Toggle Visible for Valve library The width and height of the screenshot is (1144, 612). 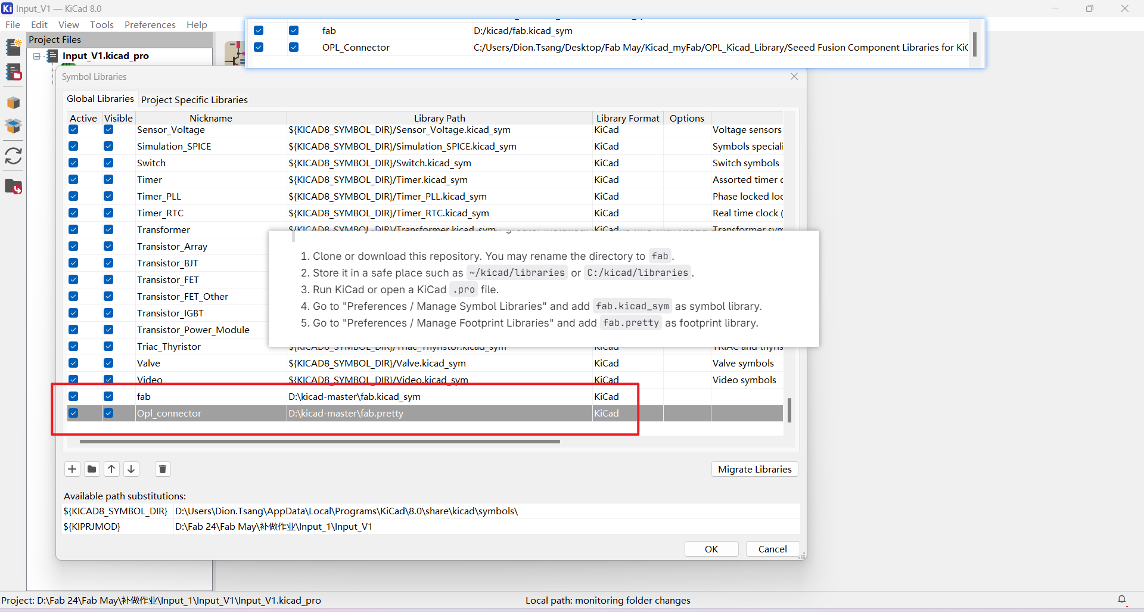(108, 363)
